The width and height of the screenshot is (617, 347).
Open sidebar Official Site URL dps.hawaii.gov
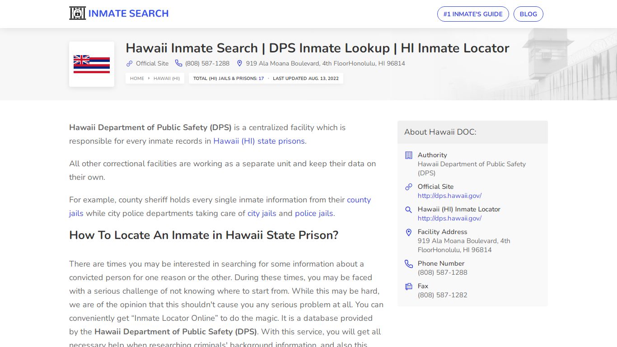point(449,196)
